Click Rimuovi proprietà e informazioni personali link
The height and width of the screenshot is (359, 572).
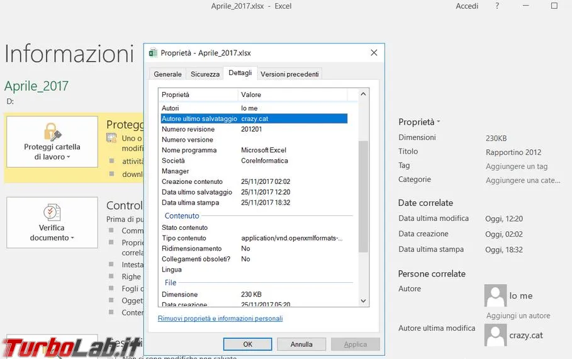pyautogui.click(x=220, y=319)
